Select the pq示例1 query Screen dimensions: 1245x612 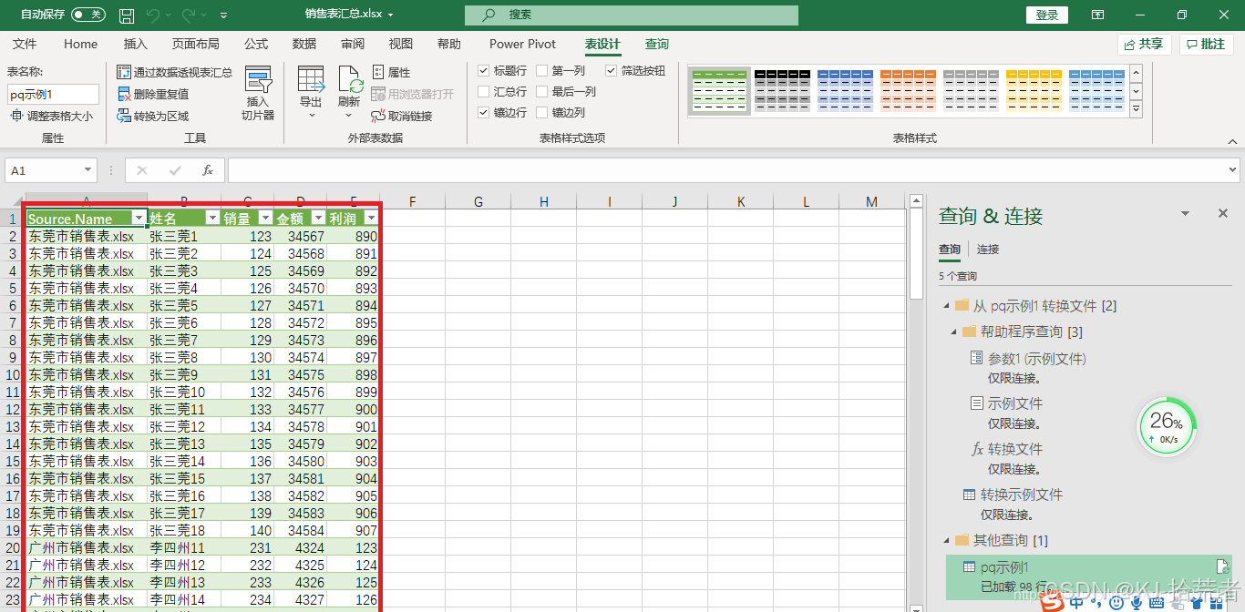[1089, 576]
